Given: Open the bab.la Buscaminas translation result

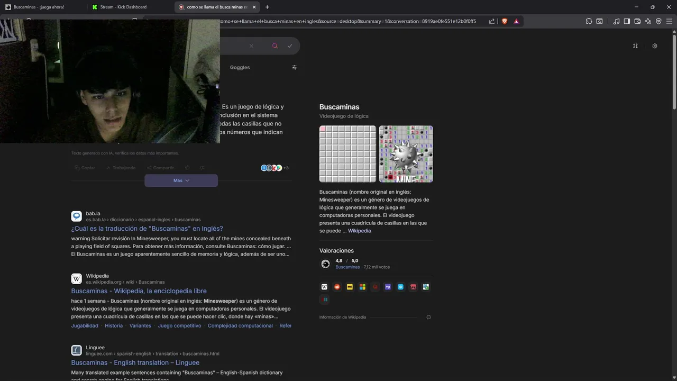Looking at the screenshot, I should click(147, 229).
